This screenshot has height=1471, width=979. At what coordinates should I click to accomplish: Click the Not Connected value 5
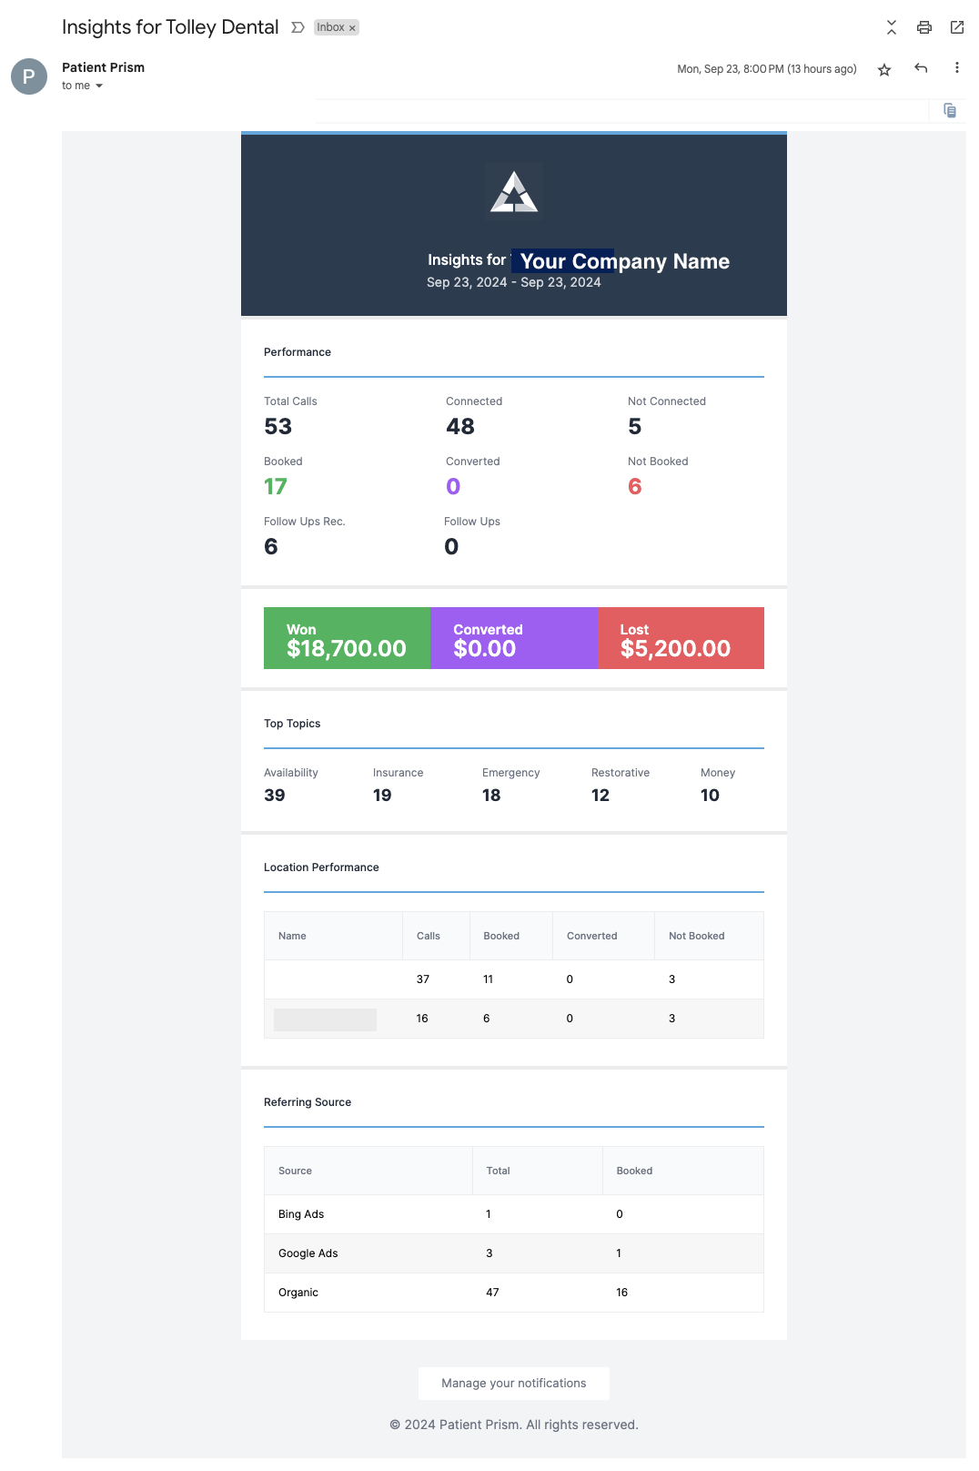pyautogui.click(x=635, y=427)
